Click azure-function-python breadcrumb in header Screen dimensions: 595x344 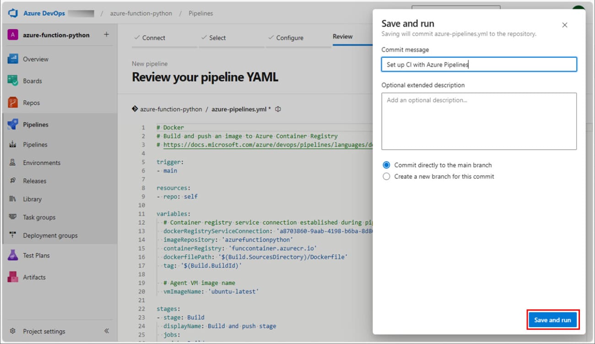pyautogui.click(x=141, y=13)
